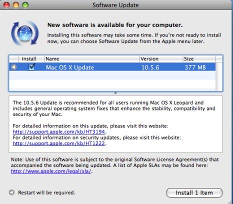Click heading 'New software is available for your computer.'
233x204 pixels.
(x=115, y=25)
